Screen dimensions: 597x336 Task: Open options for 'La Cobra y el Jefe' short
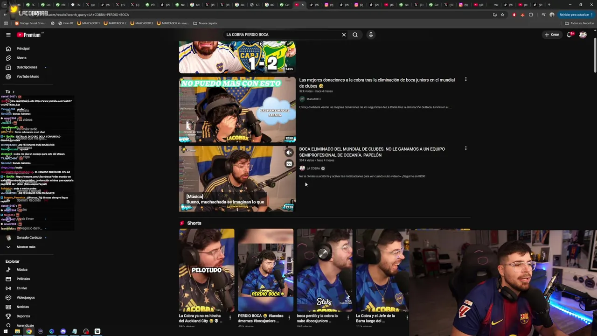point(407,318)
